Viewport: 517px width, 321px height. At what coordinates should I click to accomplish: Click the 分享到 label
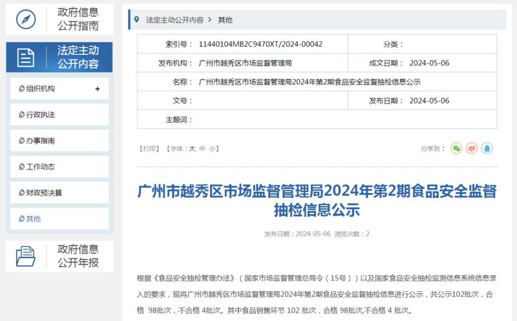[x=433, y=149]
